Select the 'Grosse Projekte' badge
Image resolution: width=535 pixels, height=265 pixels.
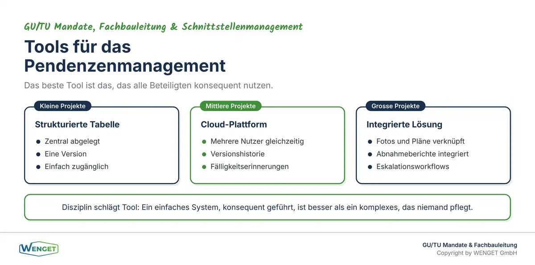coord(395,106)
